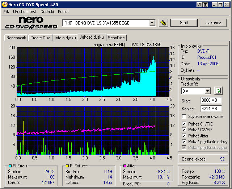The height and width of the screenshot is (189, 232).
Task: Click the drive options tools icon
Action: click(163, 23)
